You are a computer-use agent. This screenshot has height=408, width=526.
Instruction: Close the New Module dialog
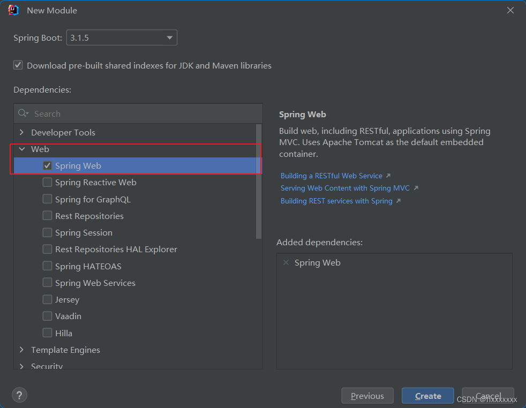(510, 10)
